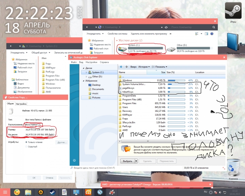245x196 pixels.
Task: Open the blue help icon in Компьютер window
Action: [x=212, y=34]
